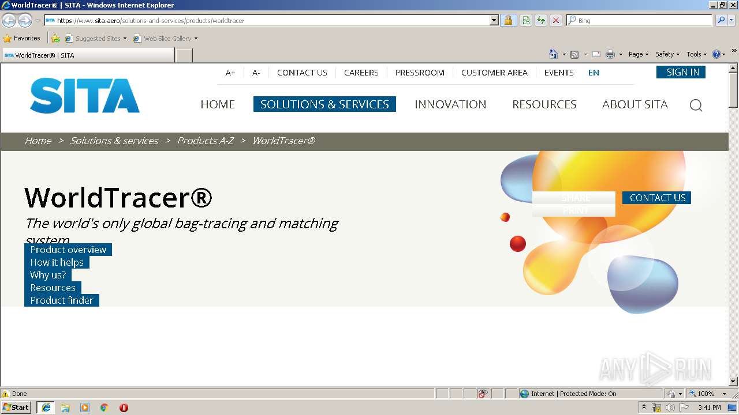Screen dimensions: 739x415
Task: Start a Bing search with the magnifier icon
Action: click(721, 20)
